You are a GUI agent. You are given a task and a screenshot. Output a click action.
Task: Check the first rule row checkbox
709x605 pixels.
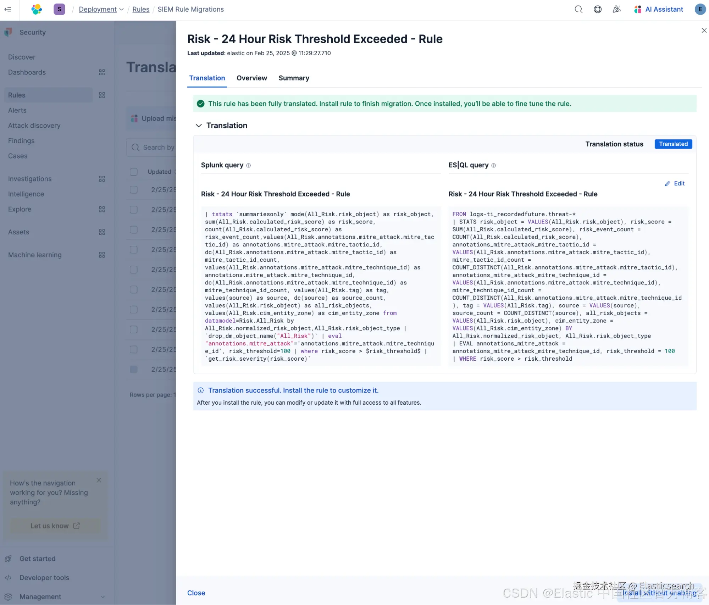[134, 190]
